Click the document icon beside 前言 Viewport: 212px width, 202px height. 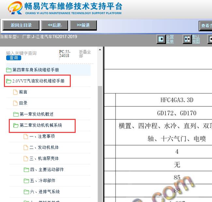click(15, 92)
